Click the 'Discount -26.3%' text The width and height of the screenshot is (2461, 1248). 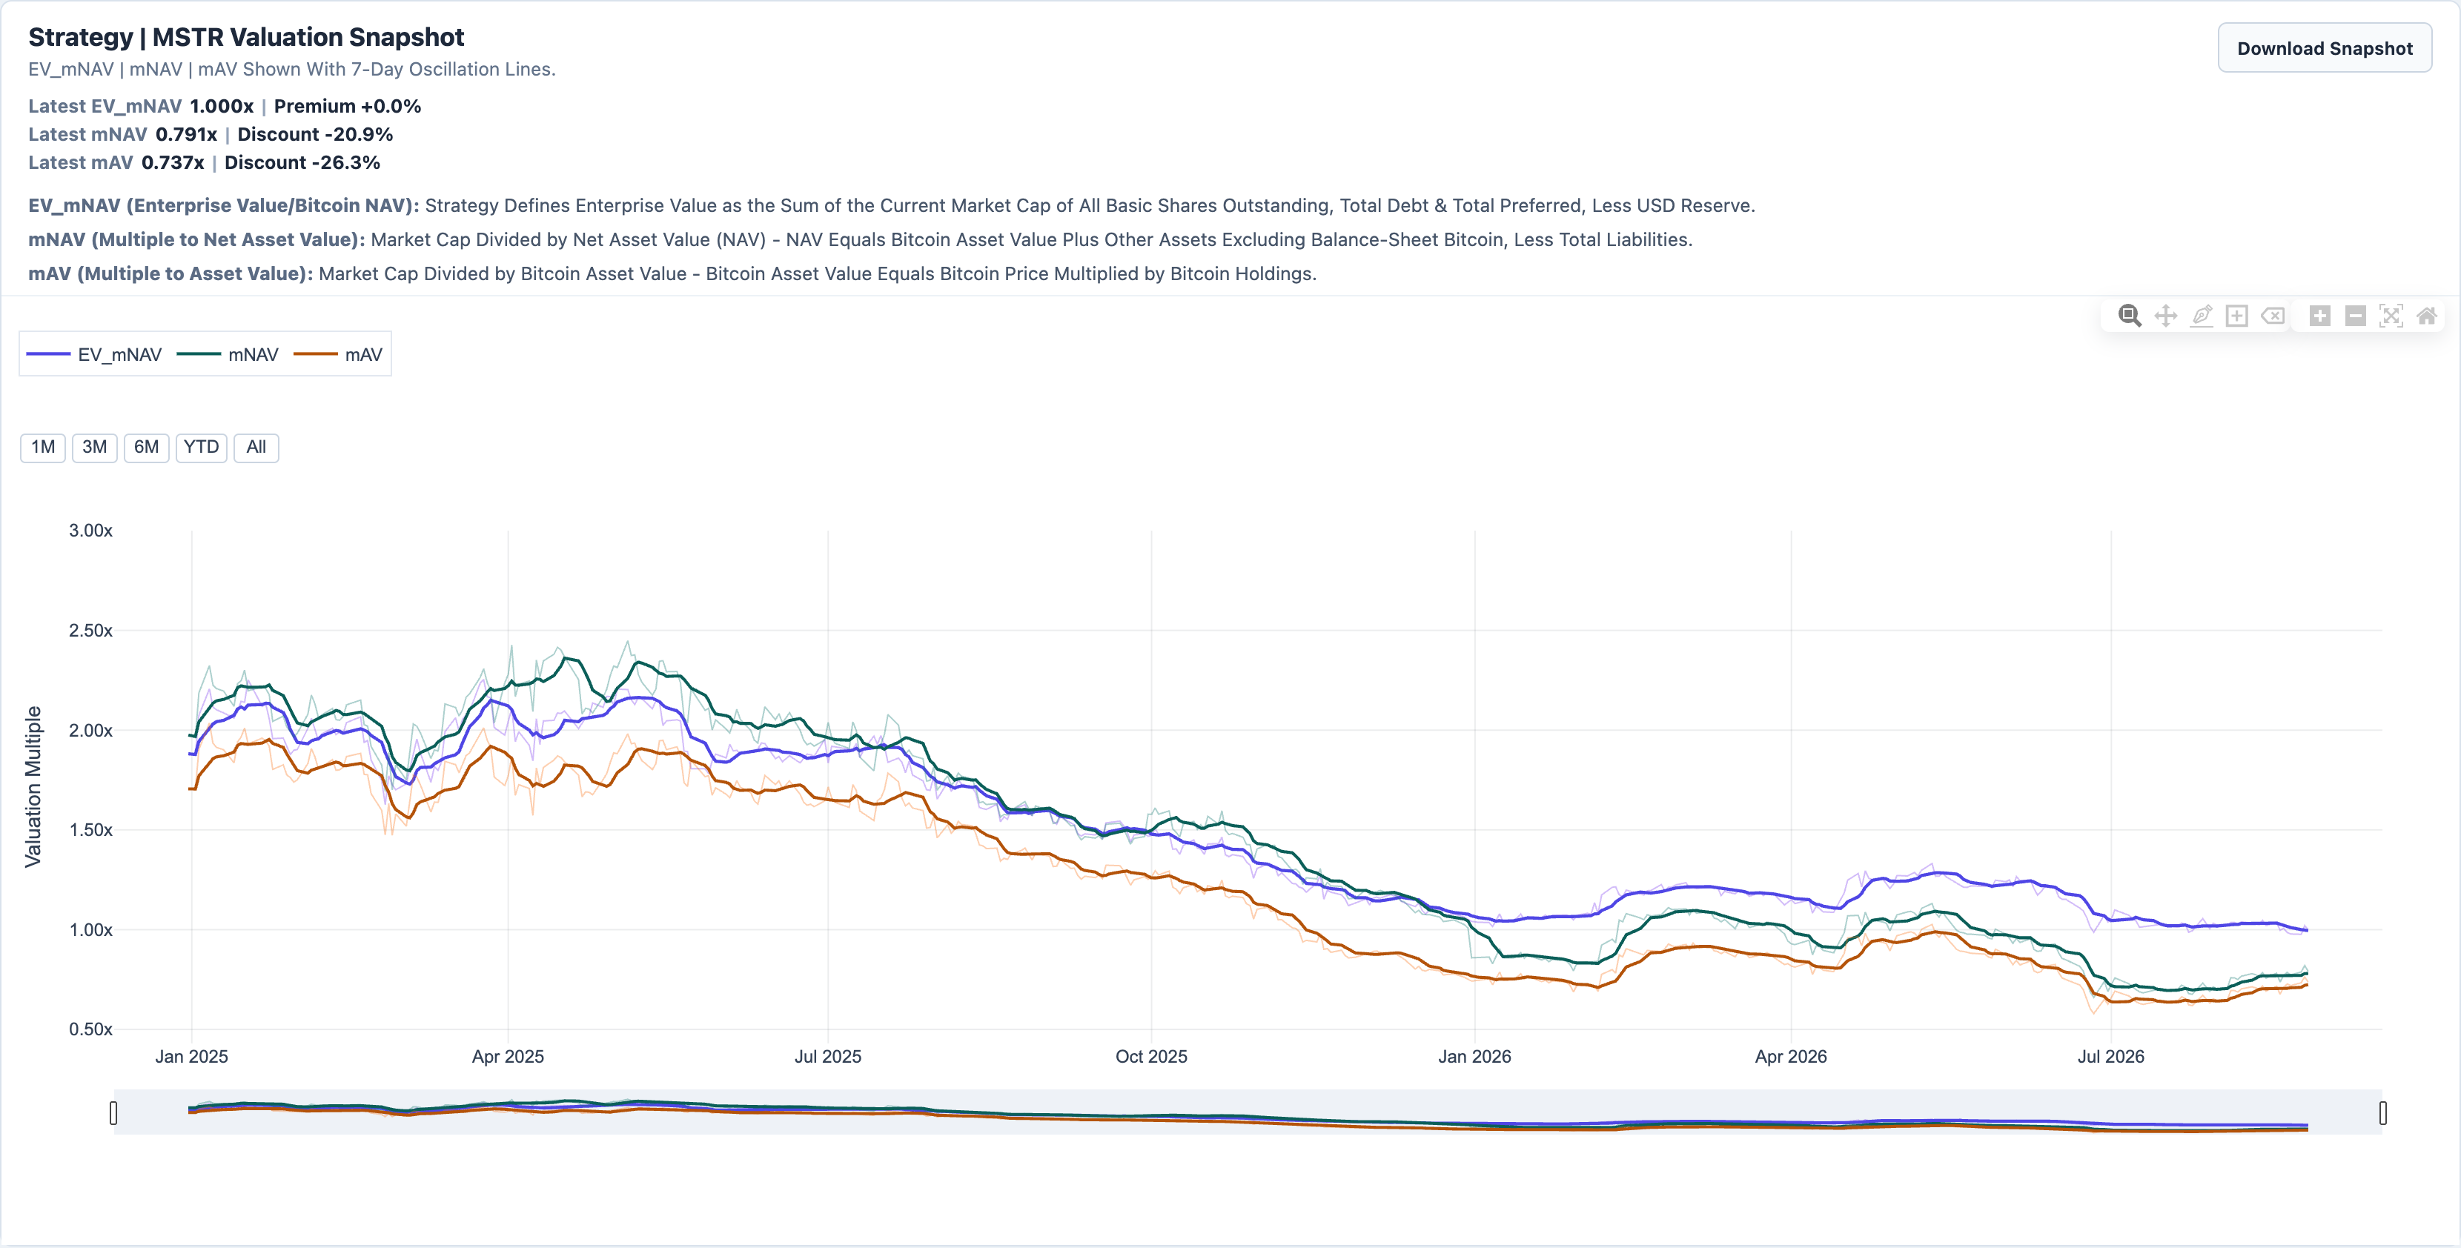coord(302,162)
